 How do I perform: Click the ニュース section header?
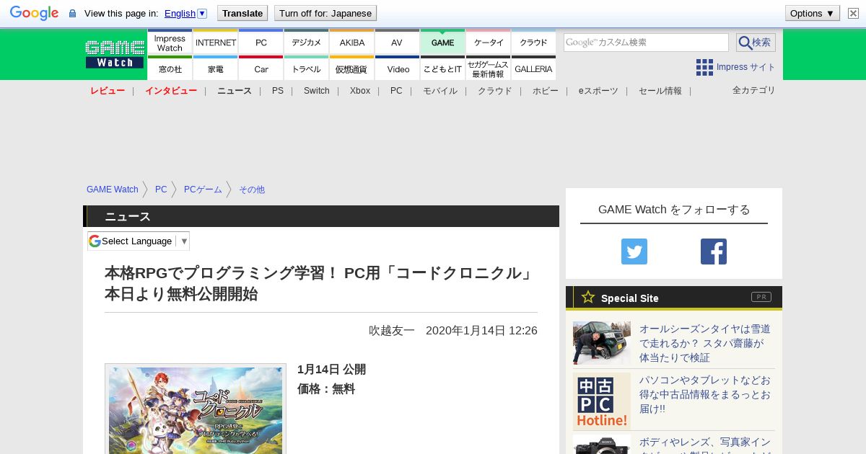[321, 216]
